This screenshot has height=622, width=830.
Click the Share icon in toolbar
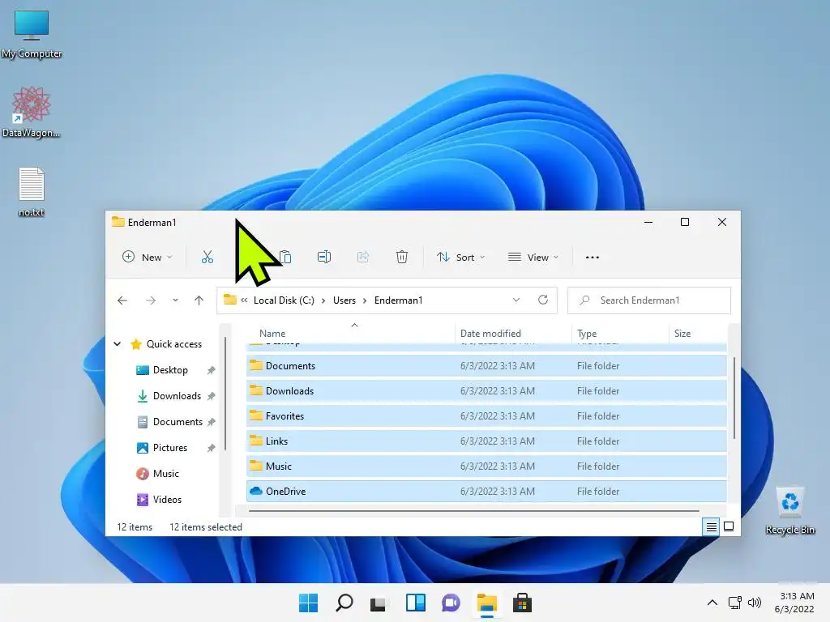coord(363,257)
